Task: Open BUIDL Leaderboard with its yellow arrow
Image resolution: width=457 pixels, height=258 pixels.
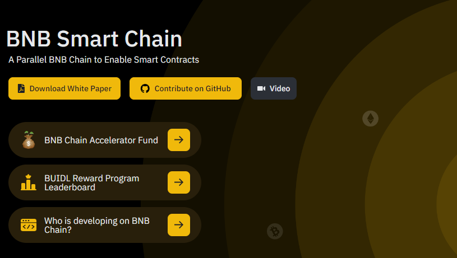Action: pyautogui.click(x=179, y=182)
